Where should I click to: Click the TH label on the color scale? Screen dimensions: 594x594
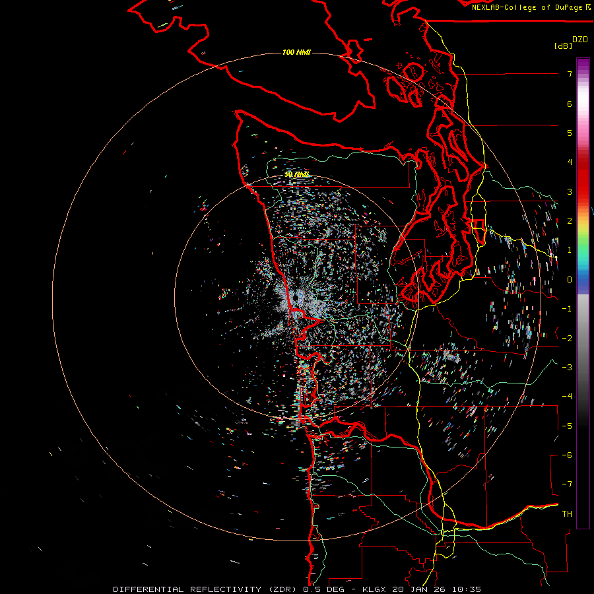click(x=567, y=513)
